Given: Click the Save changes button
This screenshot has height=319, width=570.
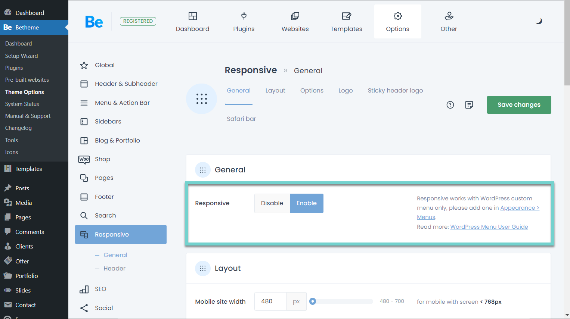Looking at the screenshot, I should tap(519, 105).
